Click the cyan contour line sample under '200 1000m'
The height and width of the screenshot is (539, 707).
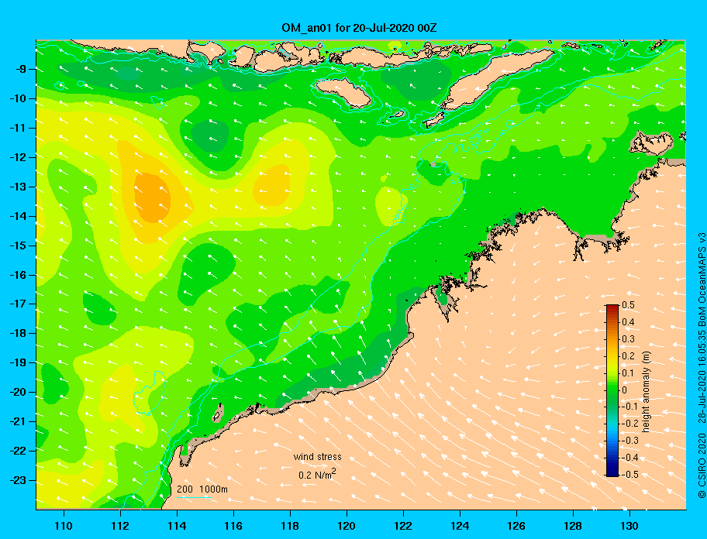click(x=194, y=497)
